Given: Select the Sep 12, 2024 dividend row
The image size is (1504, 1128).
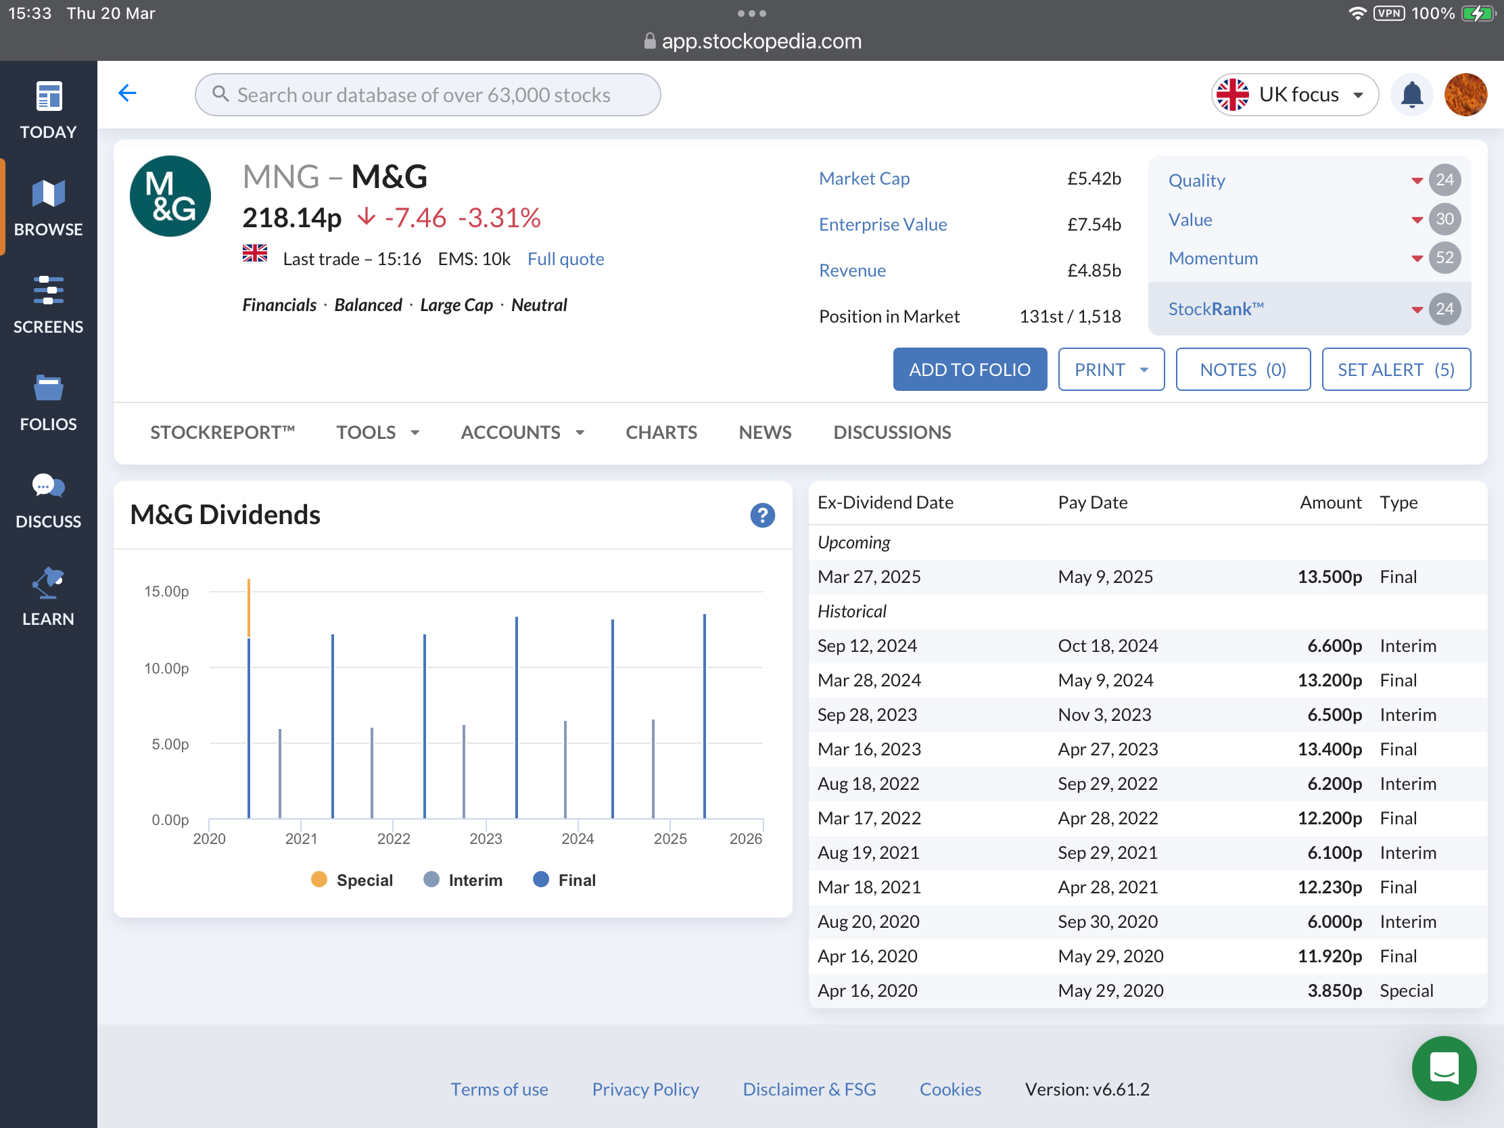Looking at the screenshot, I should 1147,645.
